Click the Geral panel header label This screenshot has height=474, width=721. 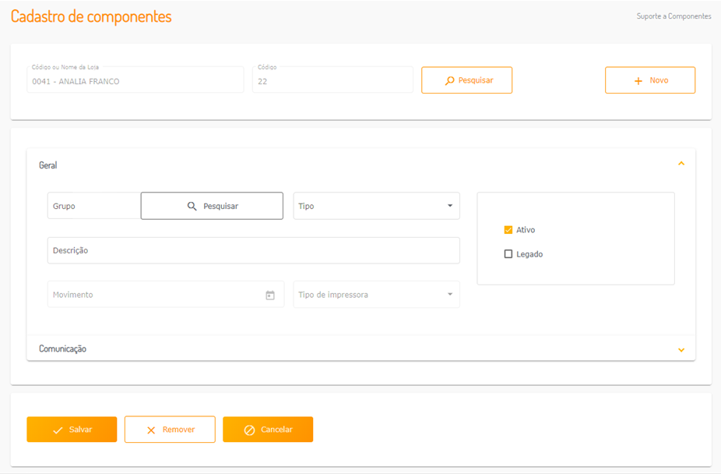[x=48, y=165]
